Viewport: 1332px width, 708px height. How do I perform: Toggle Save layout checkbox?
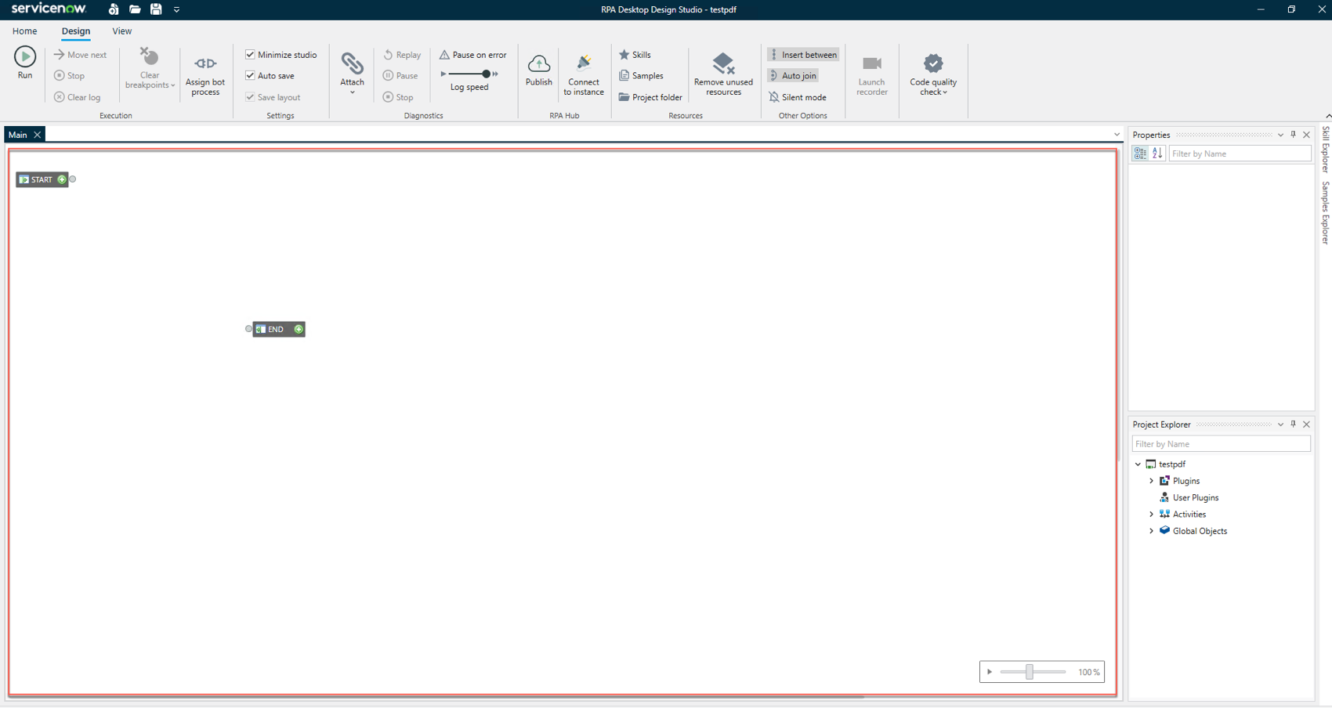point(250,97)
